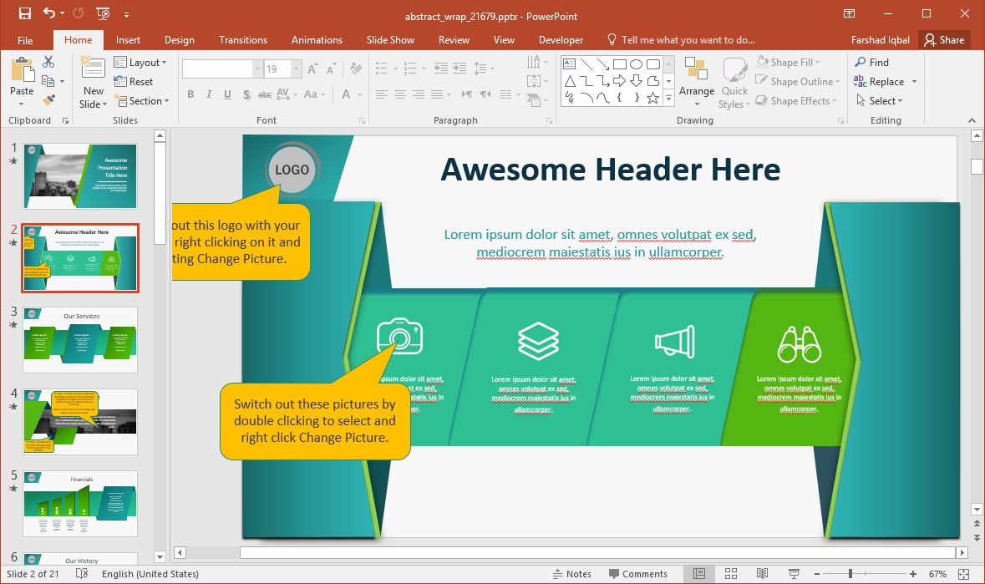Select slide 3 thumbnail Our Services
The image size is (985, 584).
point(81,339)
